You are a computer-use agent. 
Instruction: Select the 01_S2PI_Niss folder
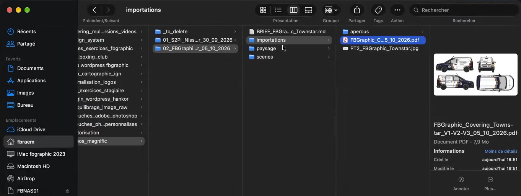(195, 40)
